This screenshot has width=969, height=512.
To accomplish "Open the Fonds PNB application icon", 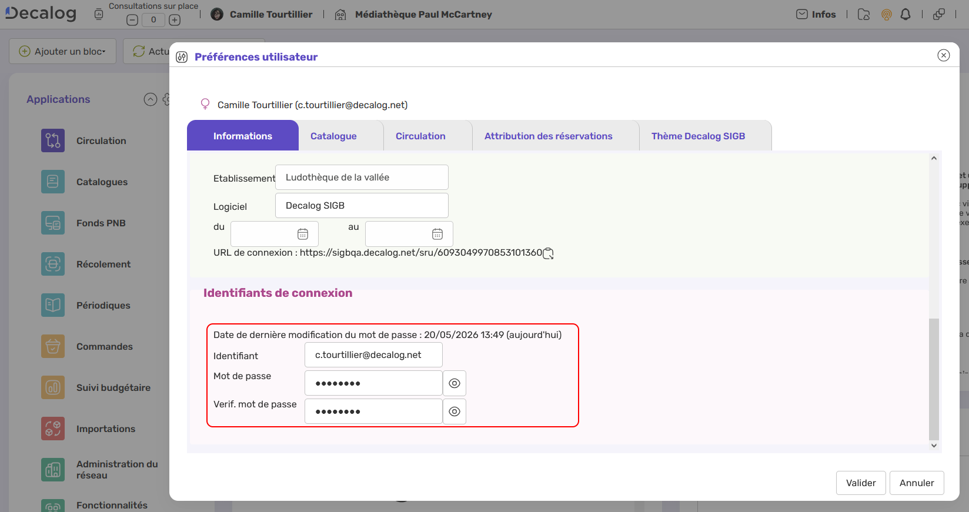I will [53, 223].
